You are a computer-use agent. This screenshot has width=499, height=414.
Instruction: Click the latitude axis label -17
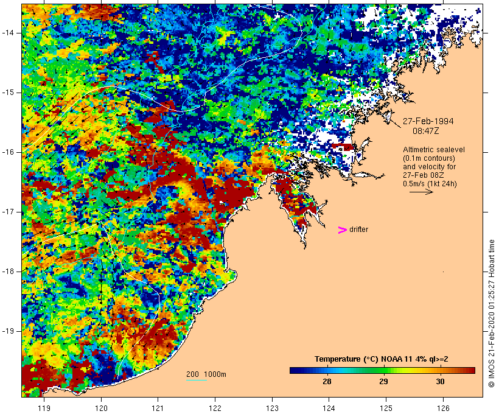(8, 212)
